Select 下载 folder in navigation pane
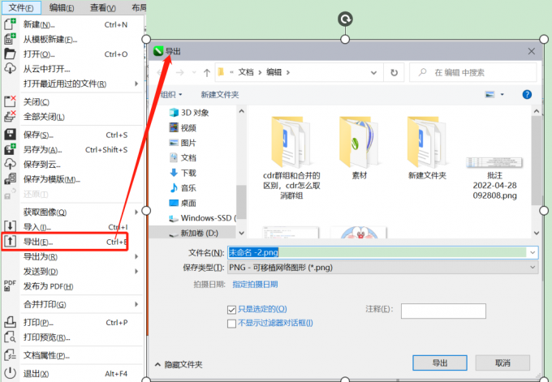The width and height of the screenshot is (552, 382). pos(183,173)
